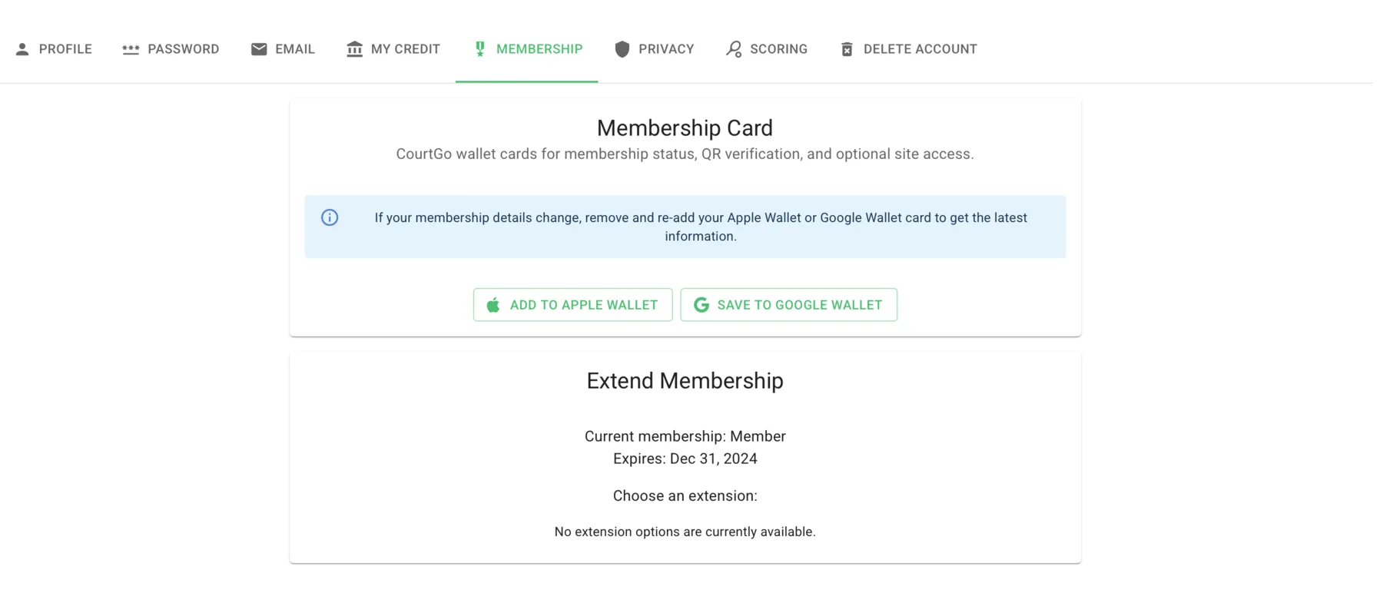1383x603 pixels.
Task: Click the shield icon beside Privacy
Action: (x=622, y=48)
